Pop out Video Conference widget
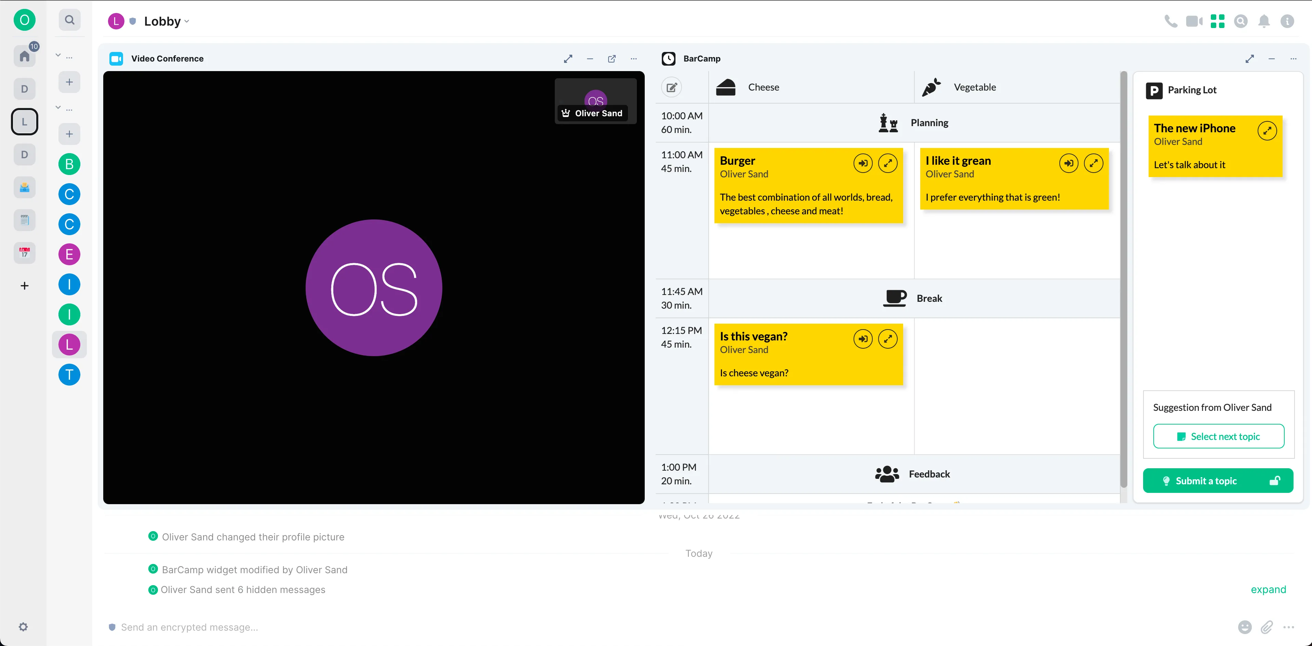 [612, 58]
